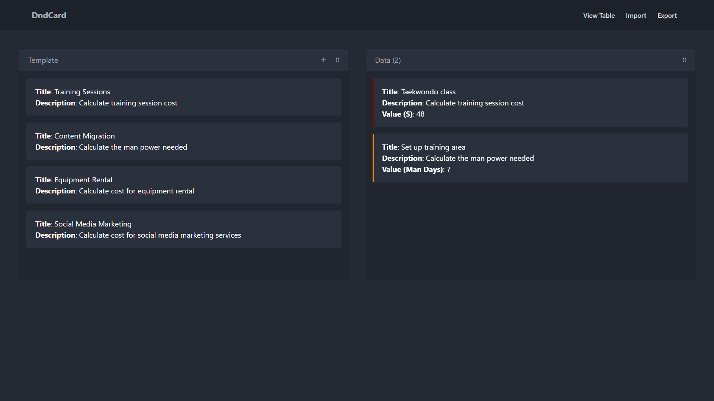
Task: Click empty area below Data cards
Action: click(x=530, y=230)
